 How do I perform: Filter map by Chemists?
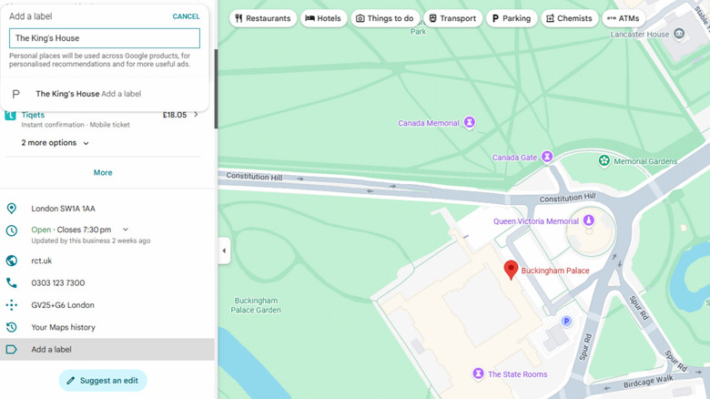(569, 18)
